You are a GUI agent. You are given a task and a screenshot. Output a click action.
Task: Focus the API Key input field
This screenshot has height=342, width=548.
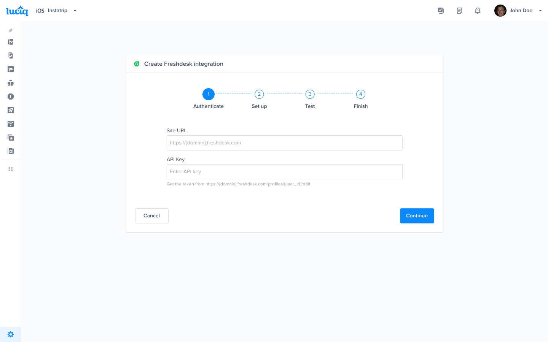click(x=285, y=172)
